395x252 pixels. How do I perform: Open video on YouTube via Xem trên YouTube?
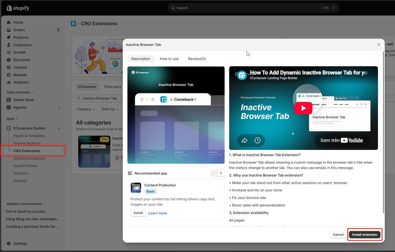click(342, 140)
